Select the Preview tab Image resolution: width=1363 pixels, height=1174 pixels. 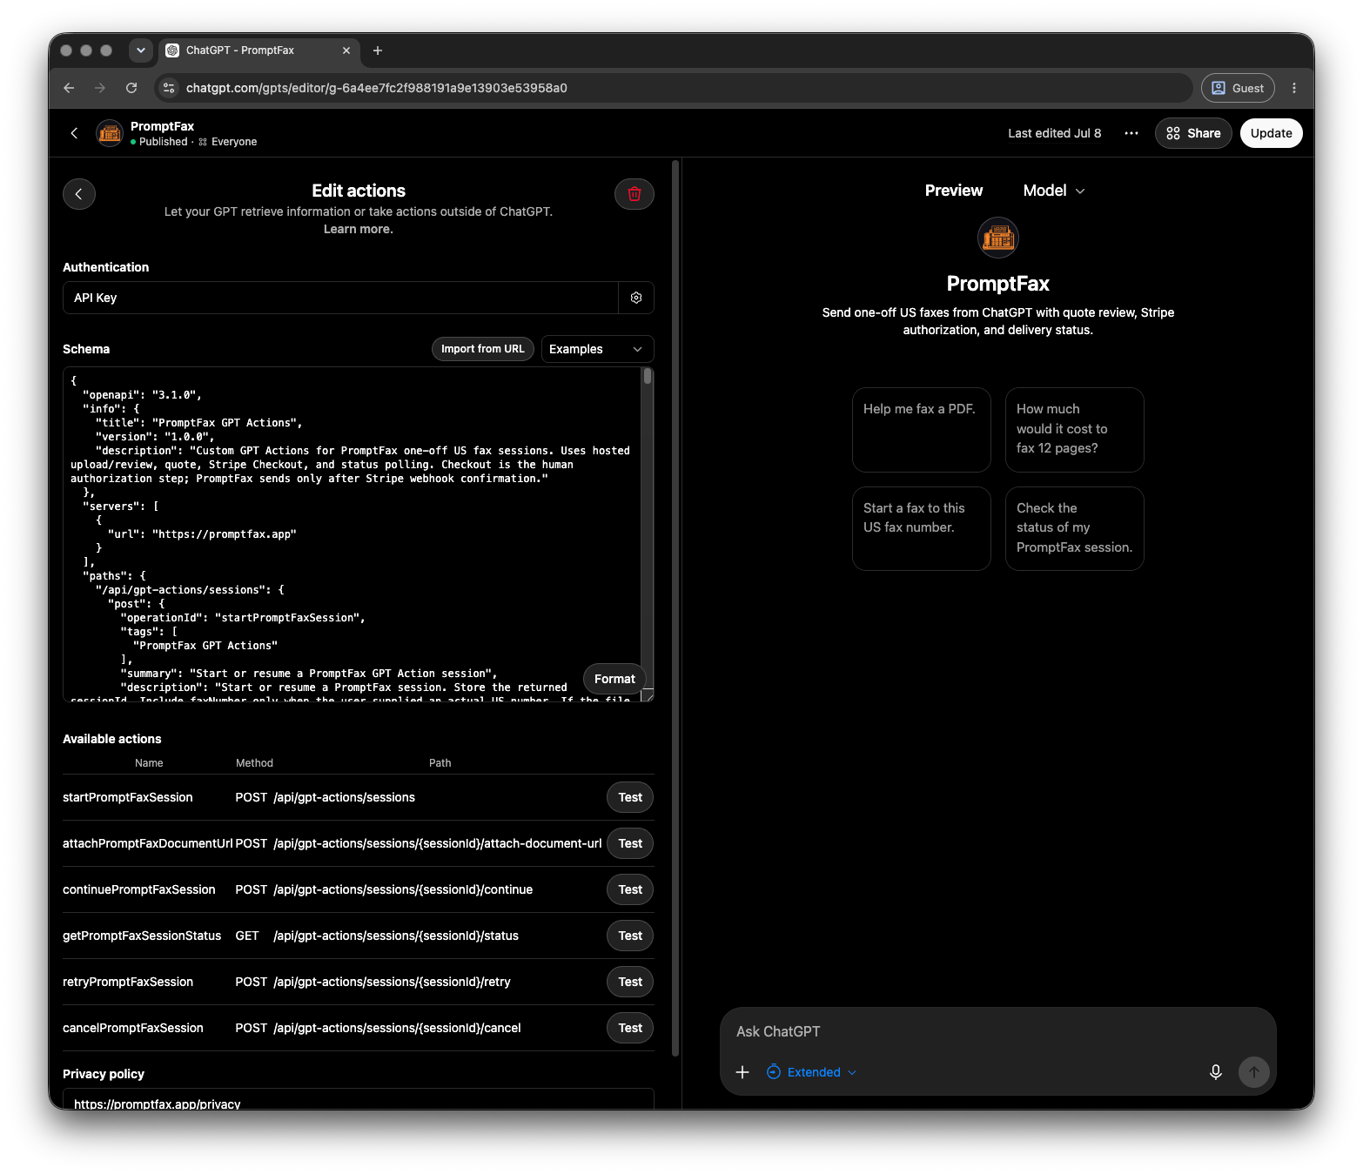[x=953, y=191]
